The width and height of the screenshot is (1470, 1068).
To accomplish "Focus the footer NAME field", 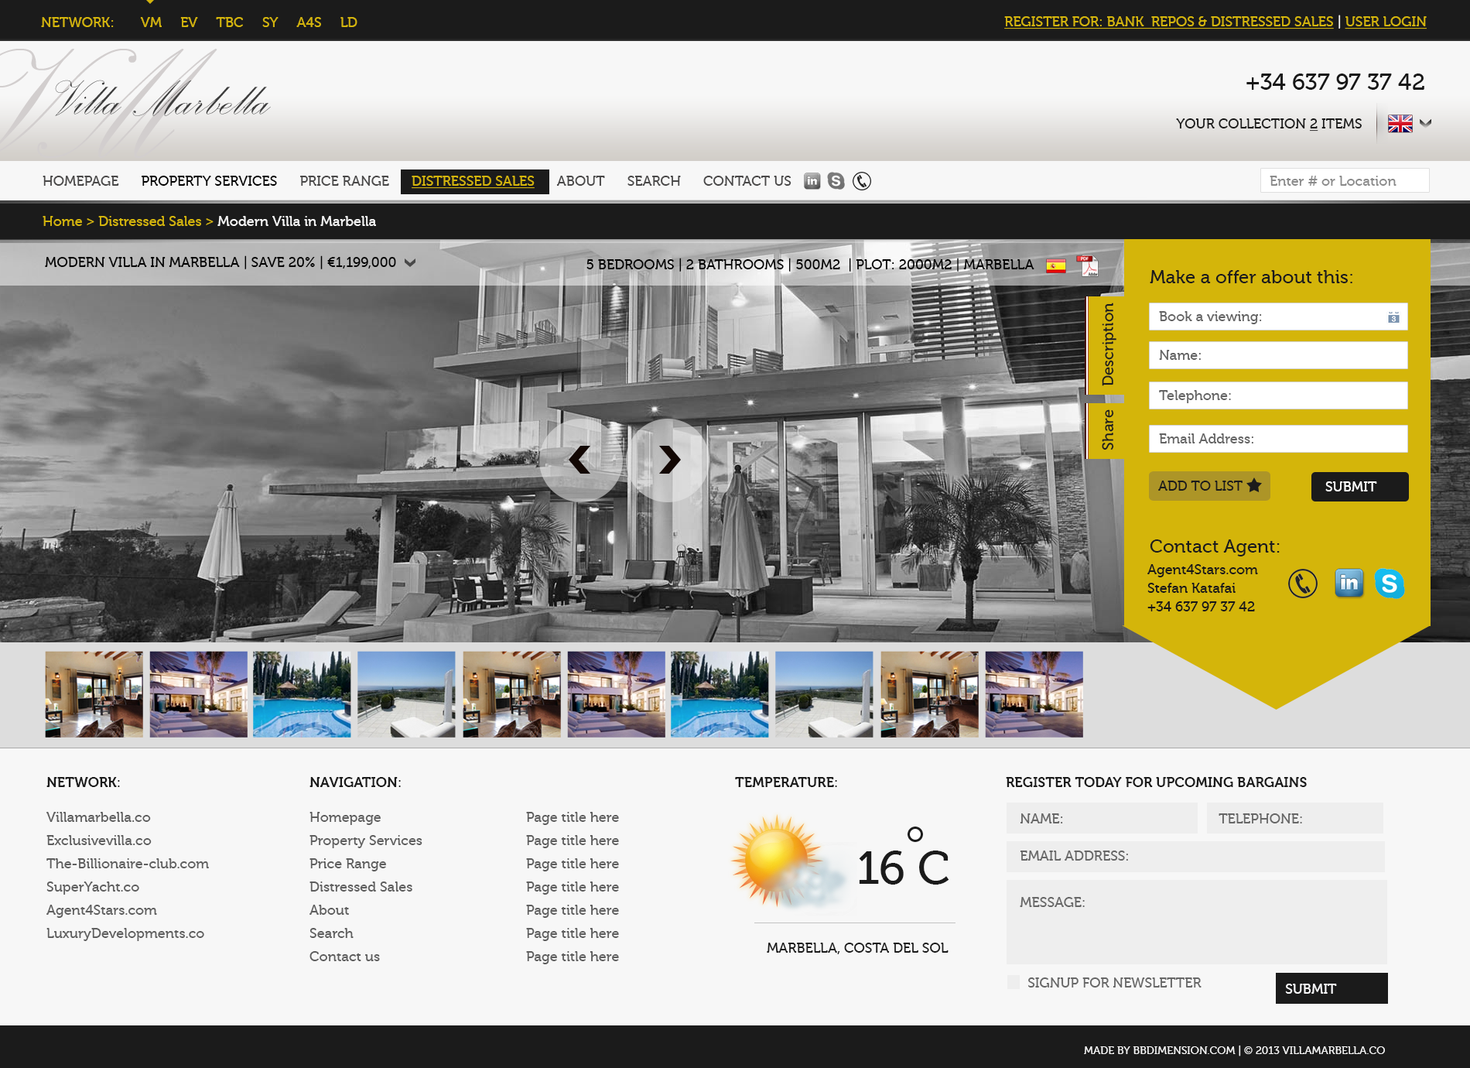I will (1102, 818).
